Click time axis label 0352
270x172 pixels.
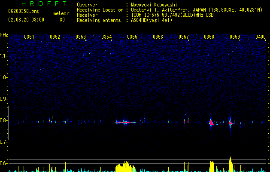[x=55, y=37]
